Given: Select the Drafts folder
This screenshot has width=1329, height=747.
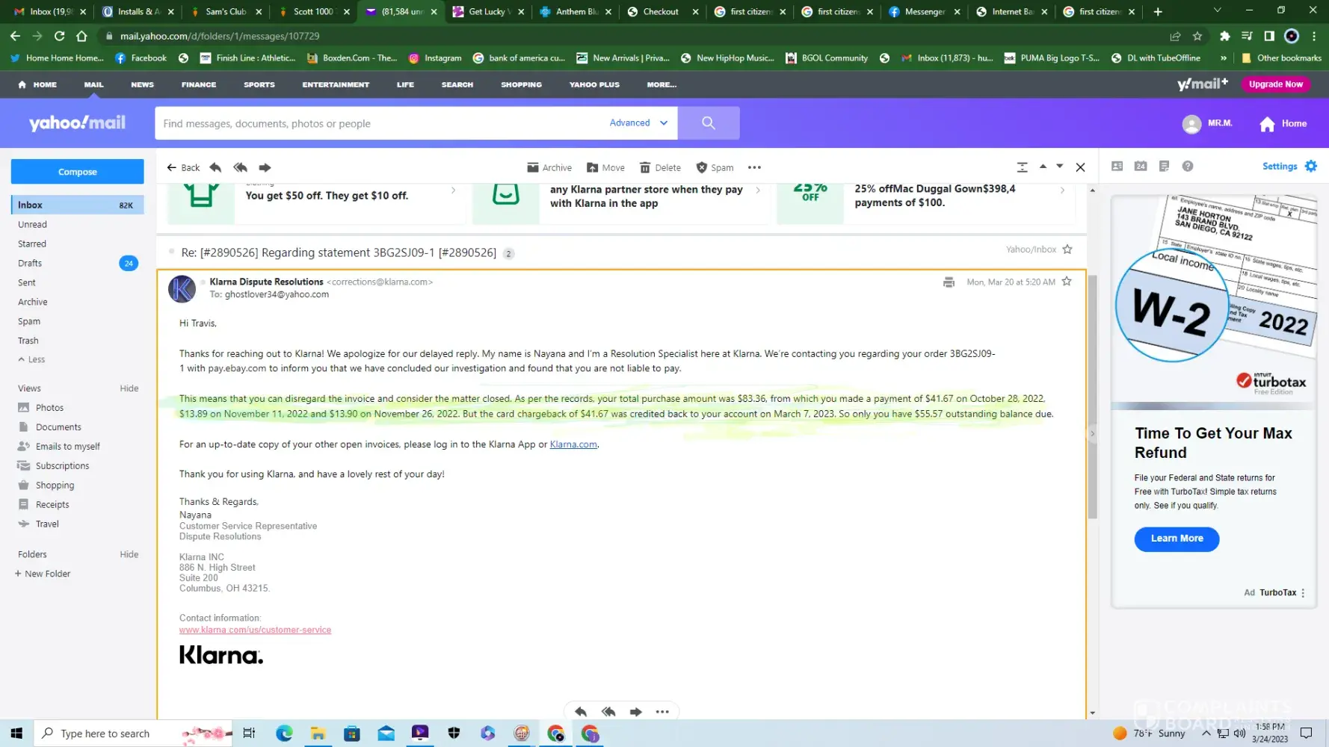Looking at the screenshot, I should click(x=30, y=263).
